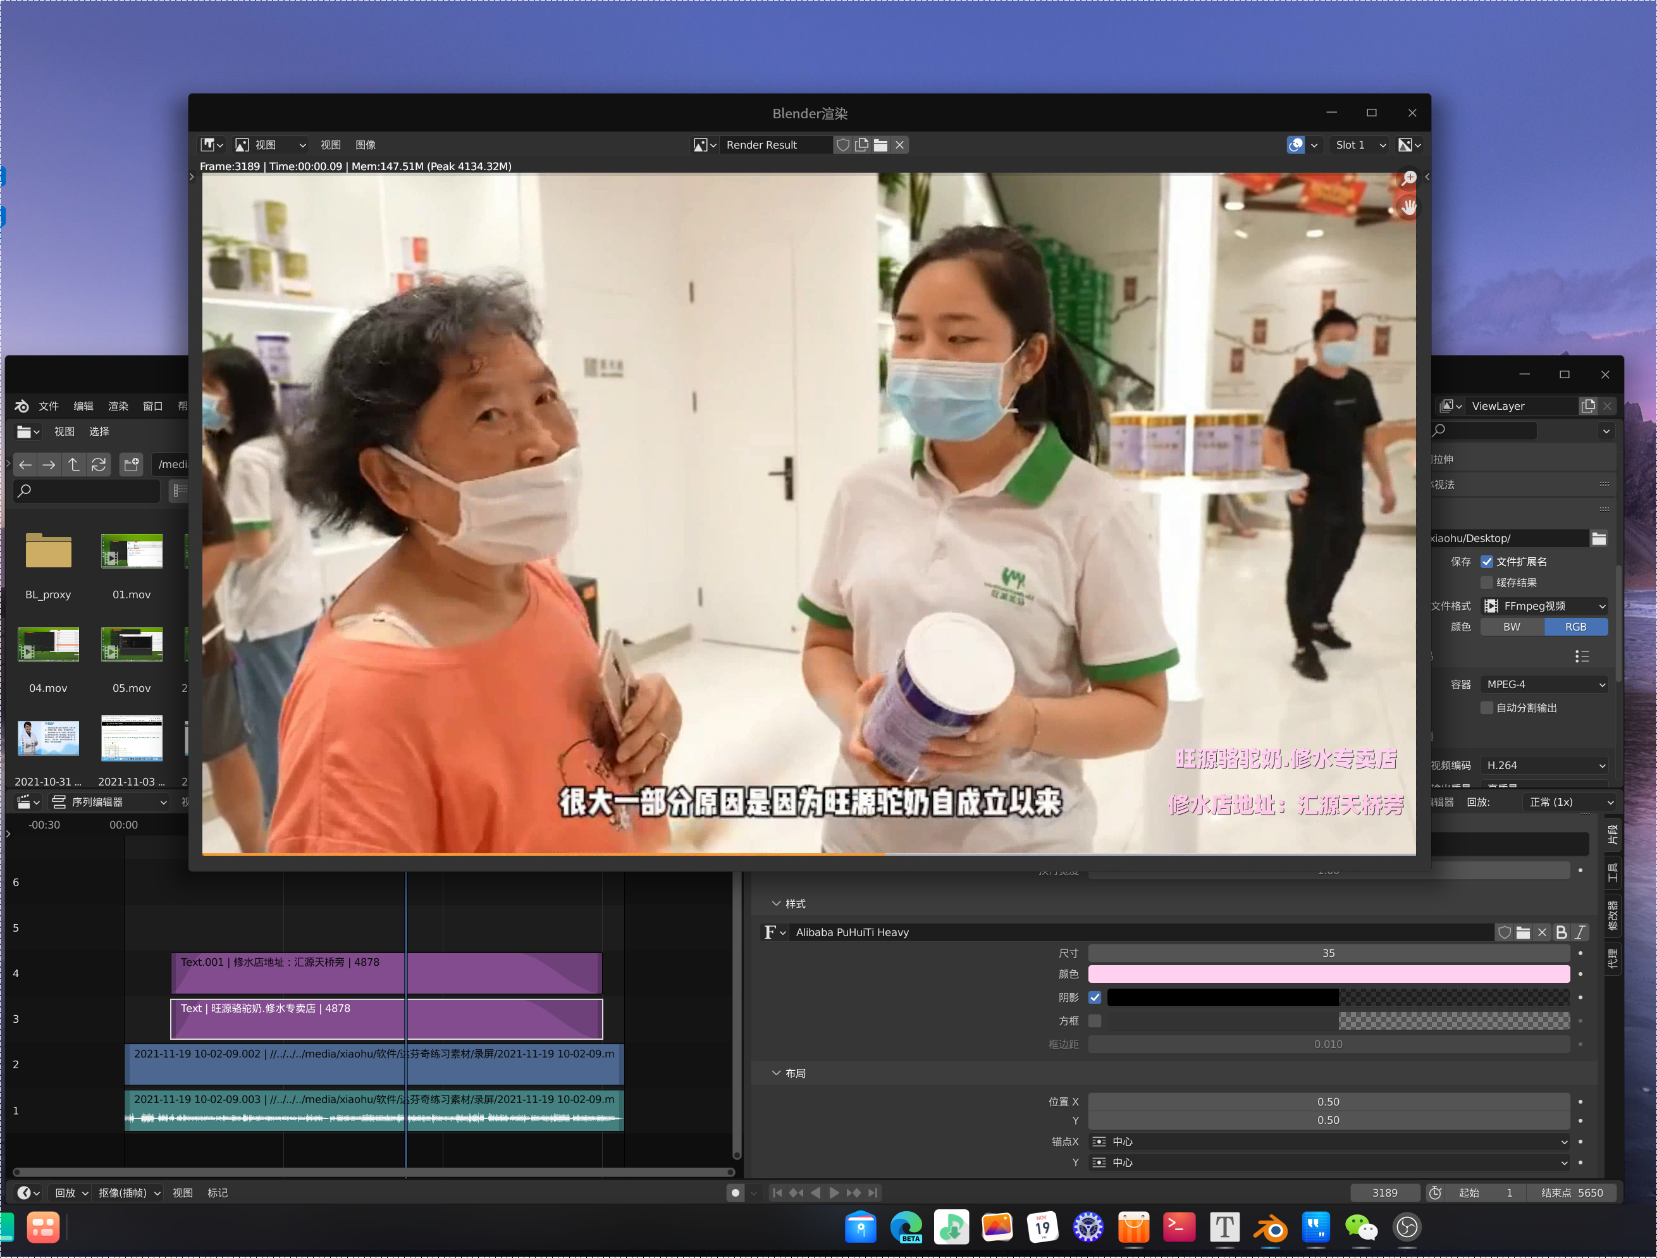The width and height of the screenshot is (1657, 1258).
Task: Toggle bold for the Alibaba PuHuiTi font
Action: 1563,932
